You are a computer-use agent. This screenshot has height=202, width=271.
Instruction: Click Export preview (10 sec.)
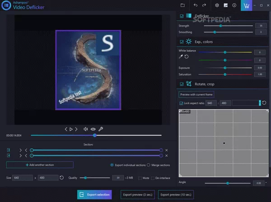(176, 195)
